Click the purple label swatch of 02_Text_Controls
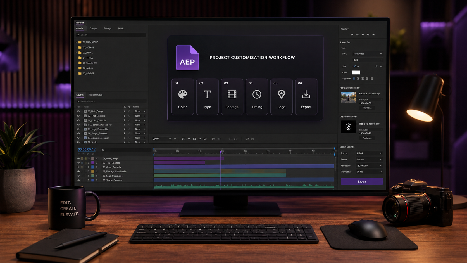 tap(93, 163)
